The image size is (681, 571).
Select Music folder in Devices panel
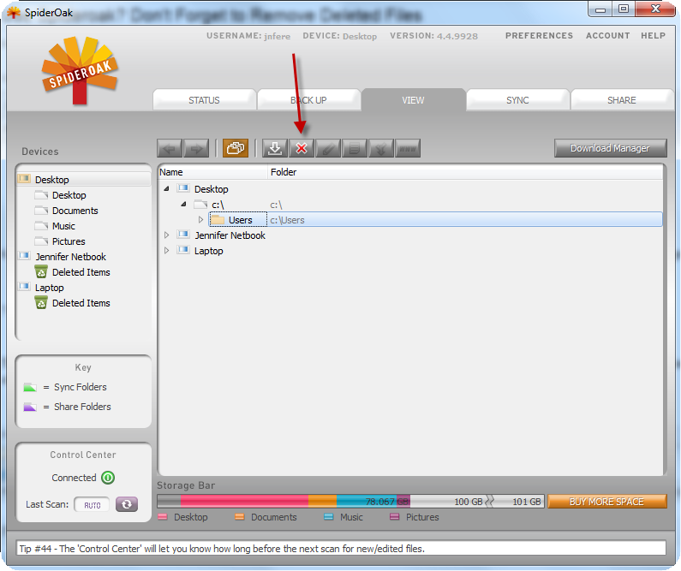64,226
